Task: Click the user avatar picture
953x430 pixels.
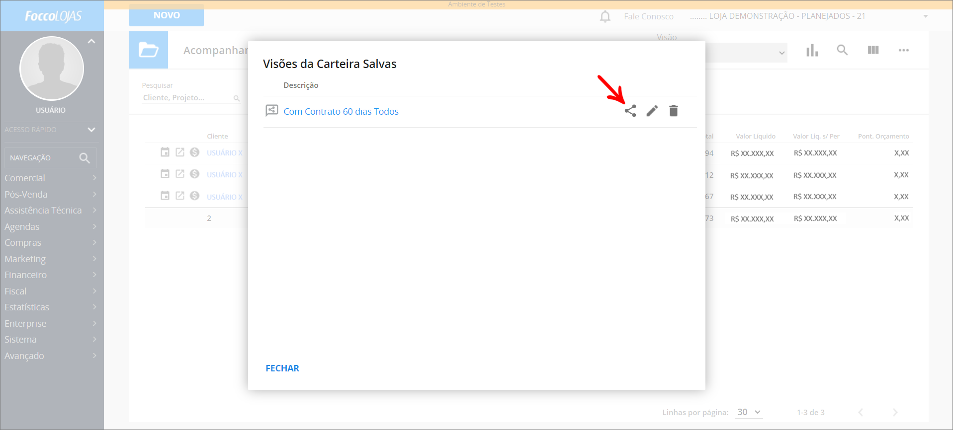Action: (52, 69)
